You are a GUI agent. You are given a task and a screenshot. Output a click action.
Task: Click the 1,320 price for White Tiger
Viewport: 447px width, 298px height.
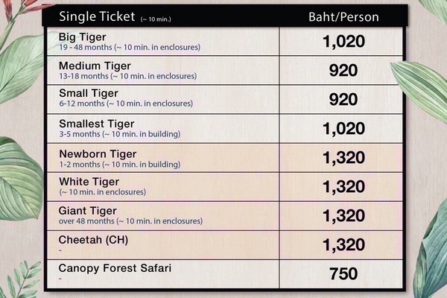(343, 187)
